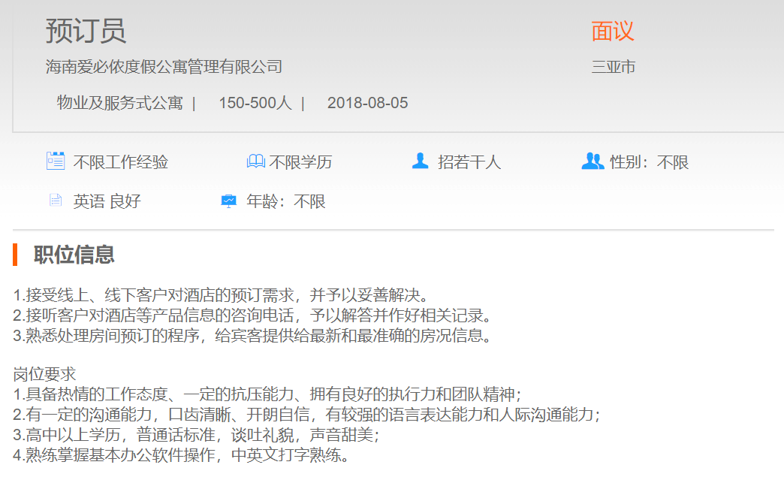Viewport: 784px width, 492px height.
Task: Click the two-person gender icon
Action: (x=593, y=161)
